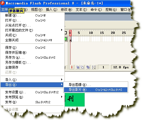The height and width of the screenshot is (120, 142).
Task: Click the green stage graphic with 利
Action: tap(75, 100)
